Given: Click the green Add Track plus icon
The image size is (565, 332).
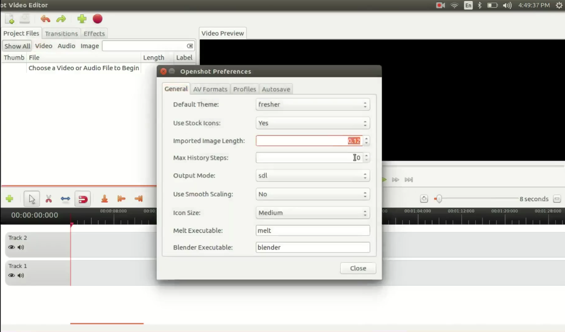Looking at the screenshot, I should point(9,199).
